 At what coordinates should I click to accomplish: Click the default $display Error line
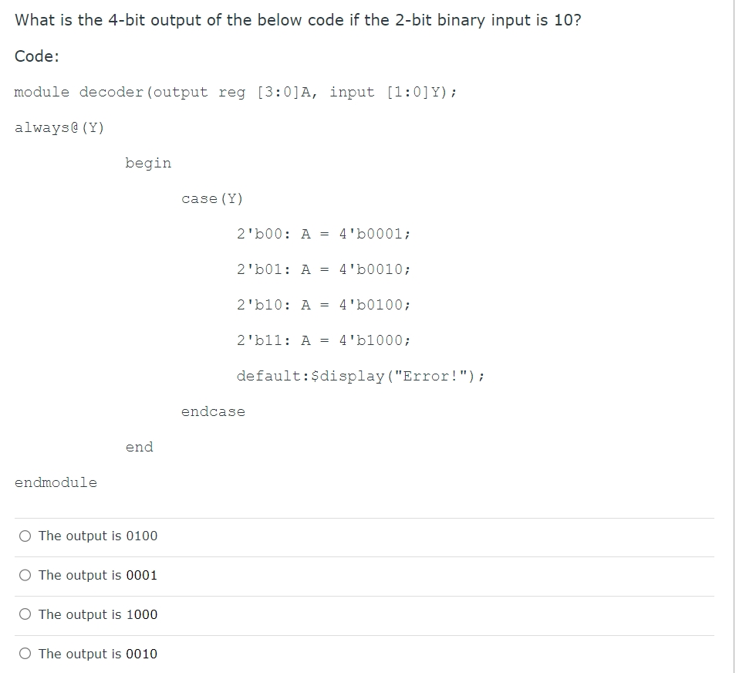pyautogui.click(x=363, y=376)
